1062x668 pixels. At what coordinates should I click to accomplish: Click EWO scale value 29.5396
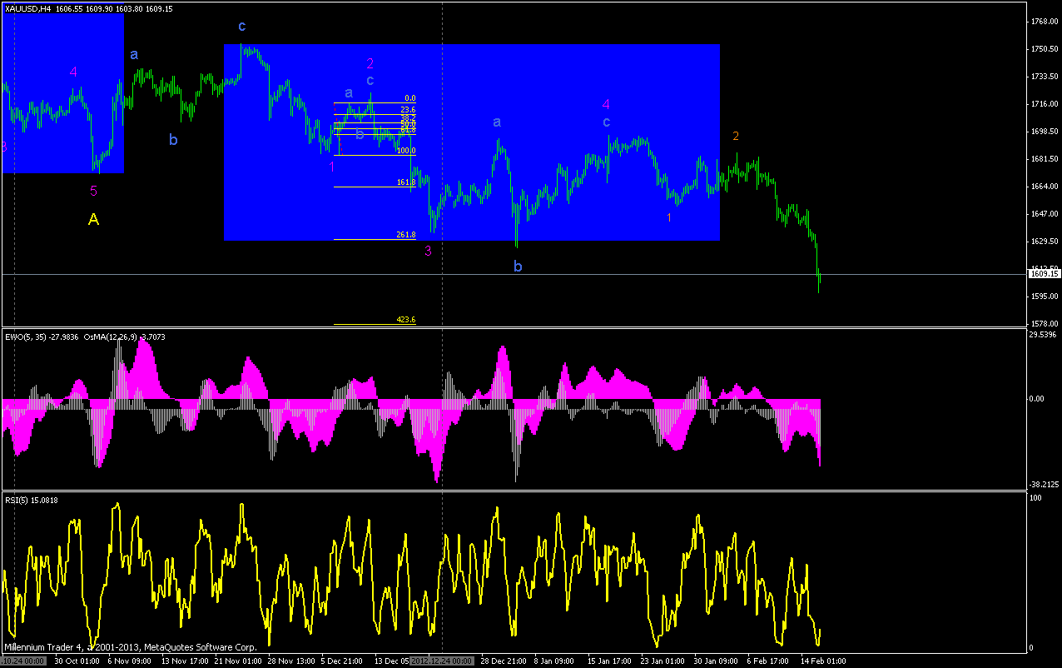(x=1043, y=335)
